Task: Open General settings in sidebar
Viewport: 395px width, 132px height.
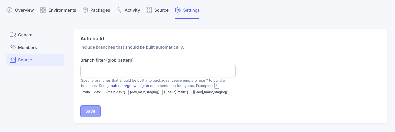Action: click(x=35, y=35)
